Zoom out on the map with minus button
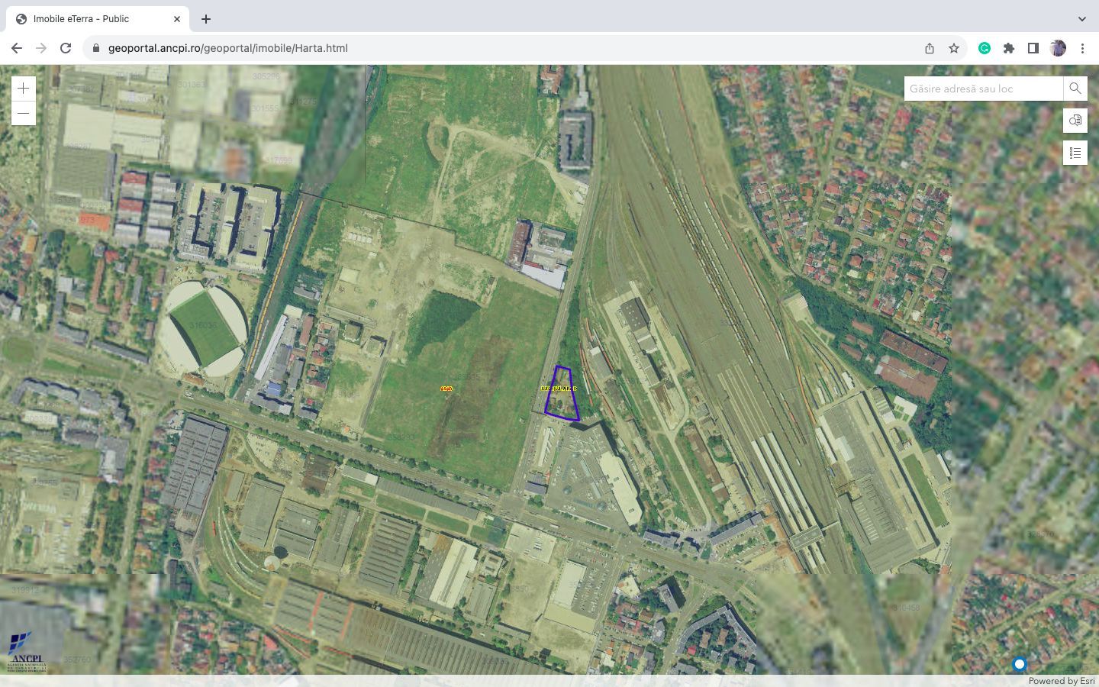1099x687 pixels. click(23, 113)
